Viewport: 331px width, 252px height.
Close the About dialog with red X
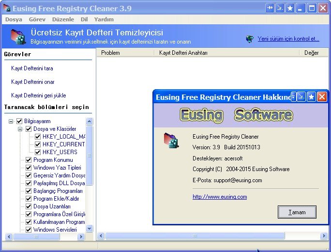[322, 97]
